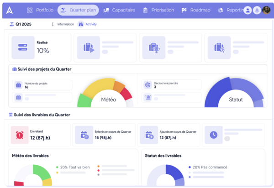This screenshot has height=188, width=274.
Task: Open the Portfolio tab
Action: click(40, 10)
